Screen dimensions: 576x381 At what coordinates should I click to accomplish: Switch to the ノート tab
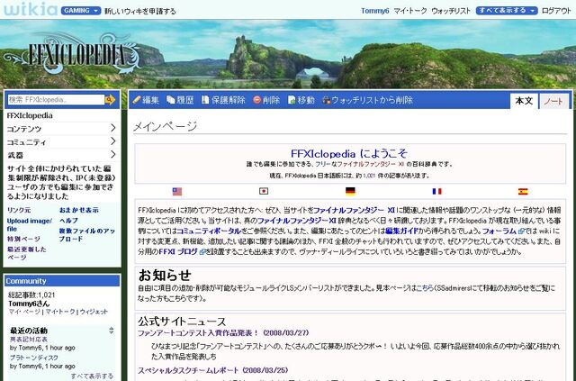click(553, 101)
